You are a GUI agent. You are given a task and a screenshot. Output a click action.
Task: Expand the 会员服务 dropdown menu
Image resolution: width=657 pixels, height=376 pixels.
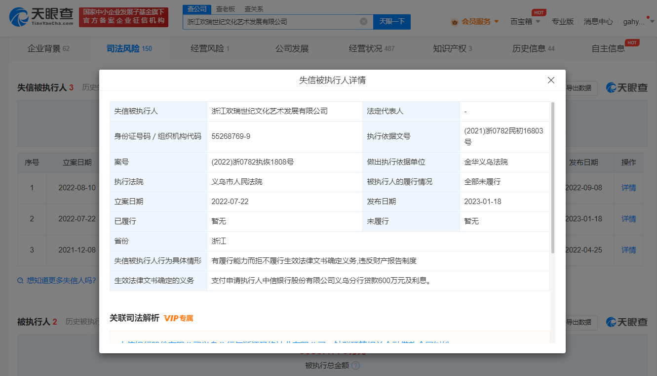pyautogui.click(x=496, y=22)
